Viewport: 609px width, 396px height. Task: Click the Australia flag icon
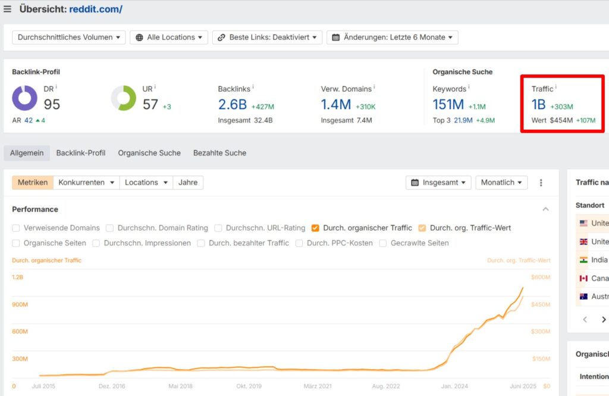pyautogui.click(x=583, y=297)
